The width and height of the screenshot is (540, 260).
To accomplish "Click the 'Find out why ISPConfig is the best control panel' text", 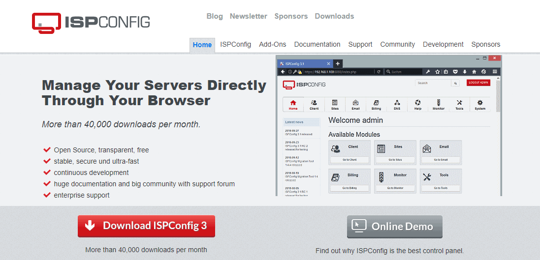I will 389,251.
